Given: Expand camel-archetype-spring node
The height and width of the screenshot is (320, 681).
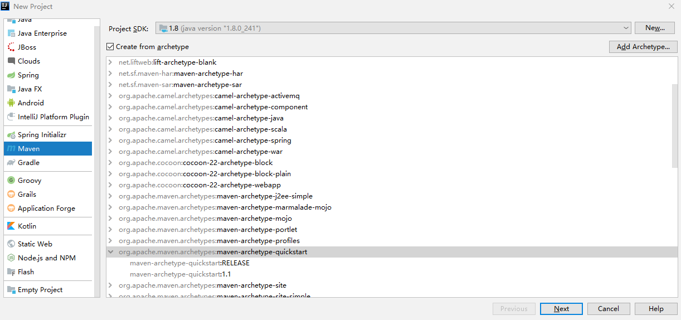Looking at the screenshot, I should pos(111,140).
